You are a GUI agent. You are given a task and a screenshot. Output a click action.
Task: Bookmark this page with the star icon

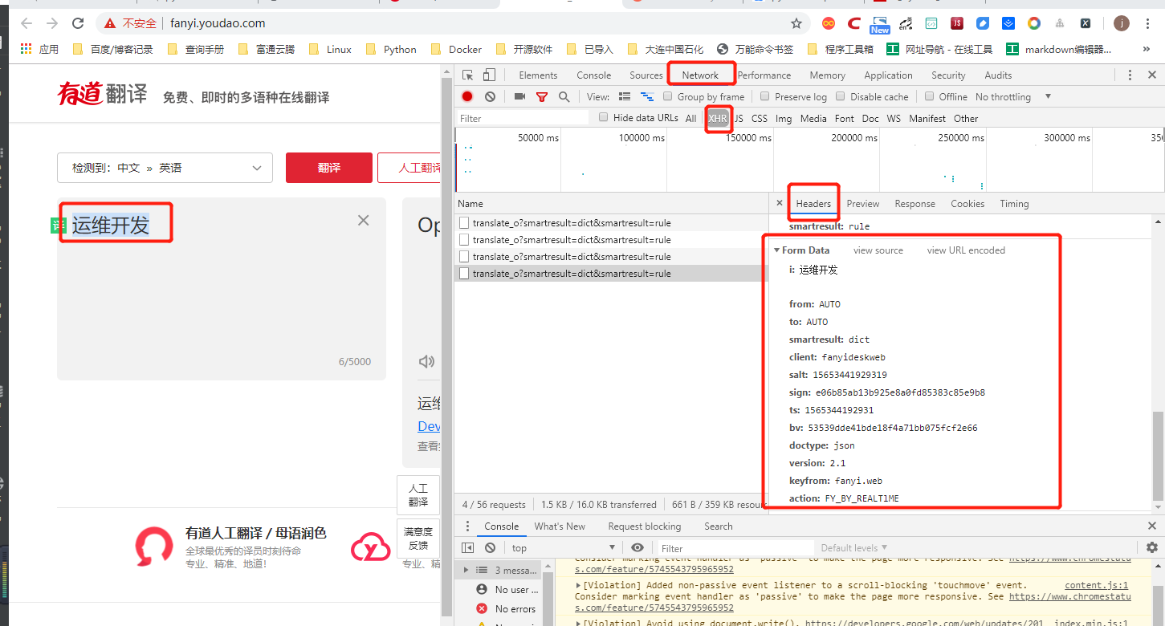pos(796,23)
